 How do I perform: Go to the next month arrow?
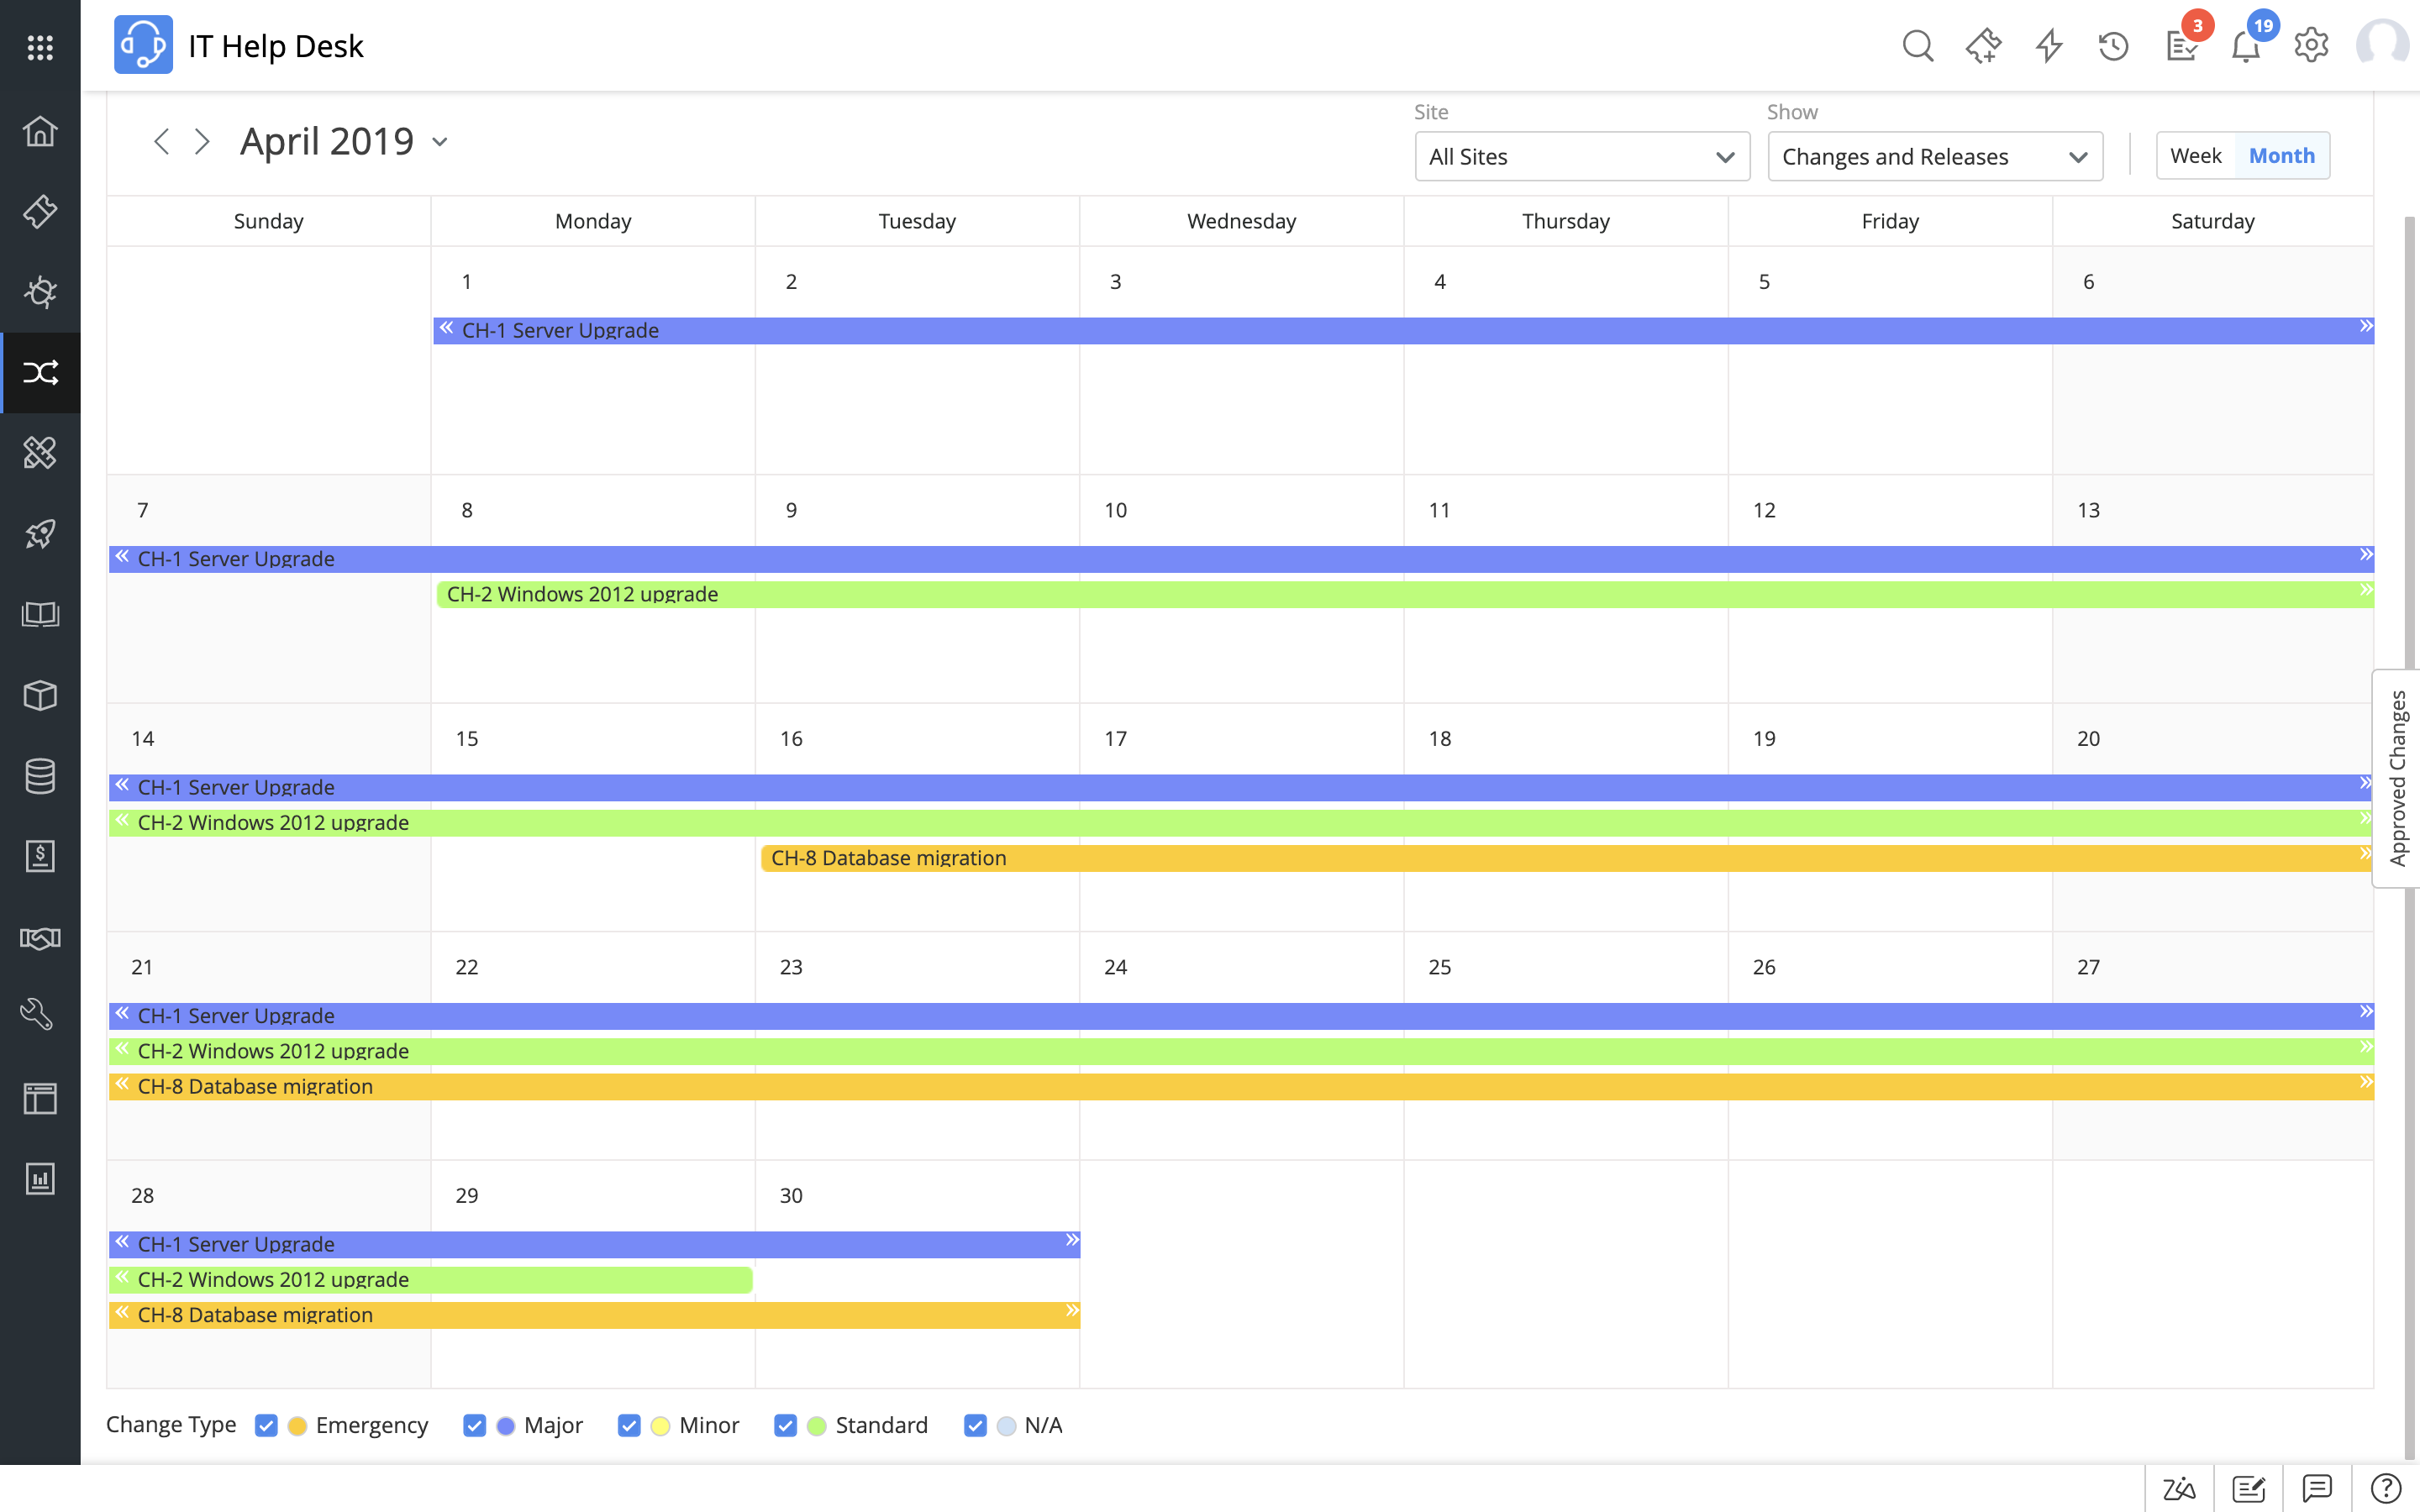[202, 142]
